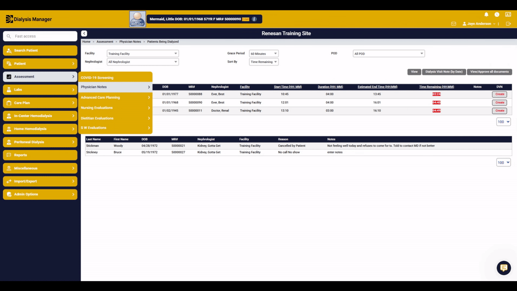Open the Jaye Anderson user menu
Viewport: 517px width, 291px height.
[x=479, y=24]
